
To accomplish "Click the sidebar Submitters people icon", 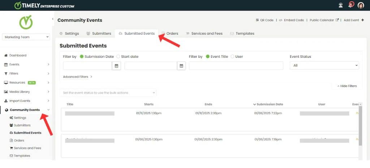I will pos(11,125).
